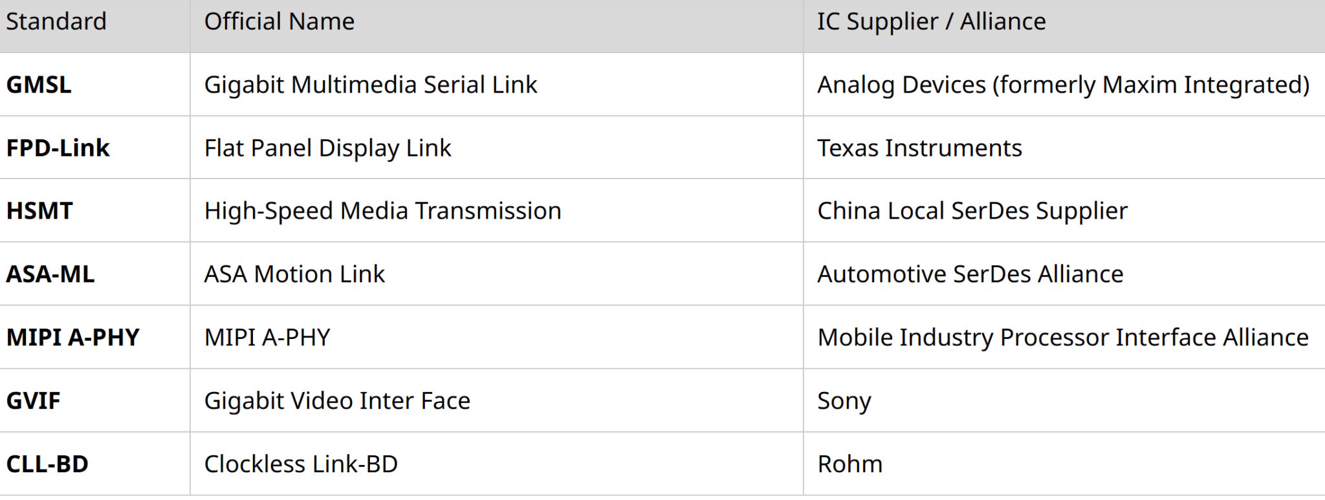Click Automotive SerDes Alliance cell
The width and height of the screenshot is (1325, 500).
(970, 274)
